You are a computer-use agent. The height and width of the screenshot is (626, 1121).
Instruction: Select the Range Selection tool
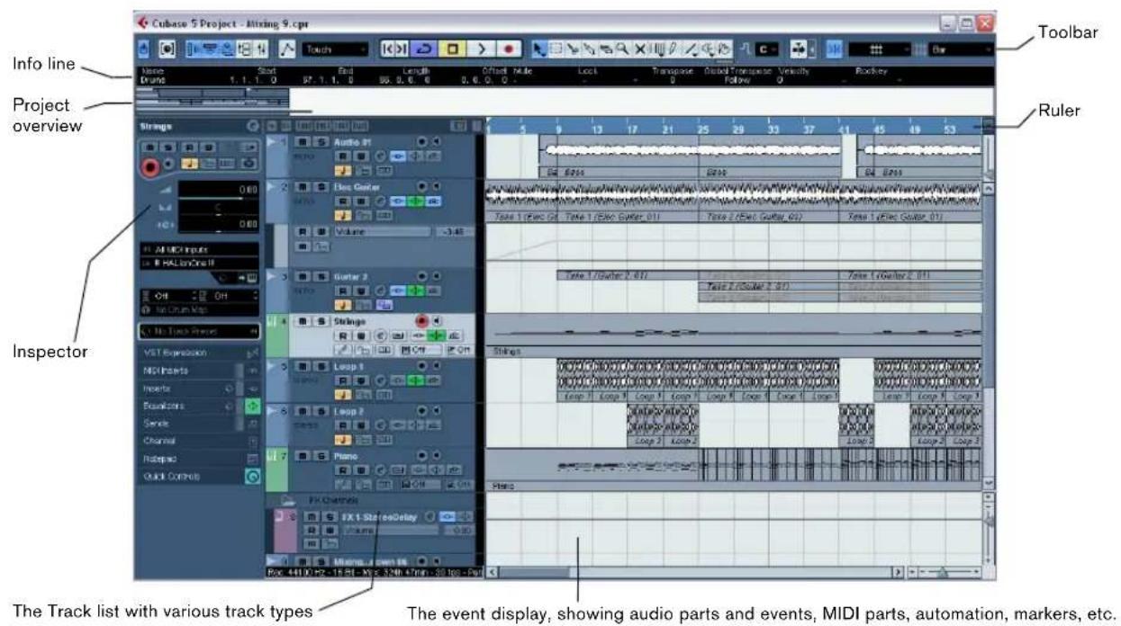point(555,49)
